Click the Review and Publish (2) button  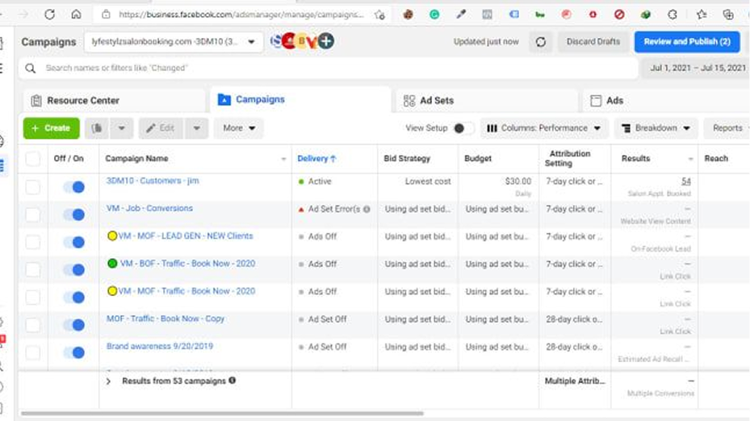687,42
